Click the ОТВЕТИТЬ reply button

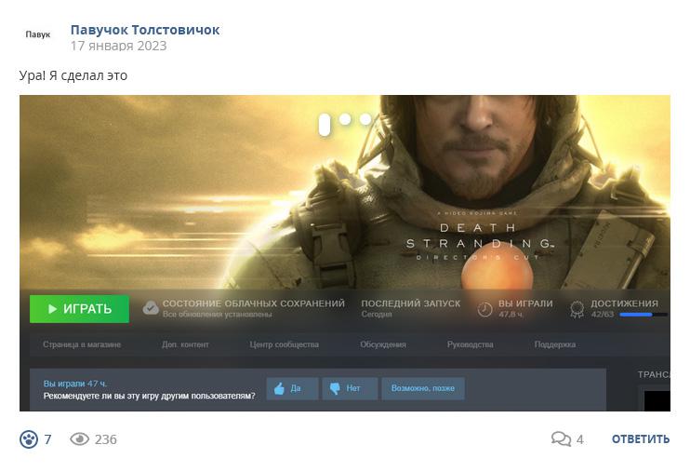[x=641, y=438]
